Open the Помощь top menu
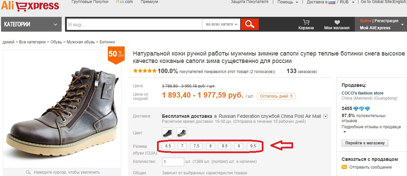 (287, 2)
